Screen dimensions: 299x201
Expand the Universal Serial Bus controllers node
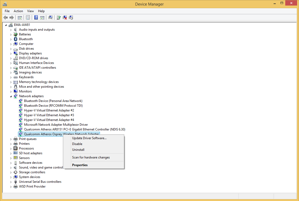(x=11, y=182)
